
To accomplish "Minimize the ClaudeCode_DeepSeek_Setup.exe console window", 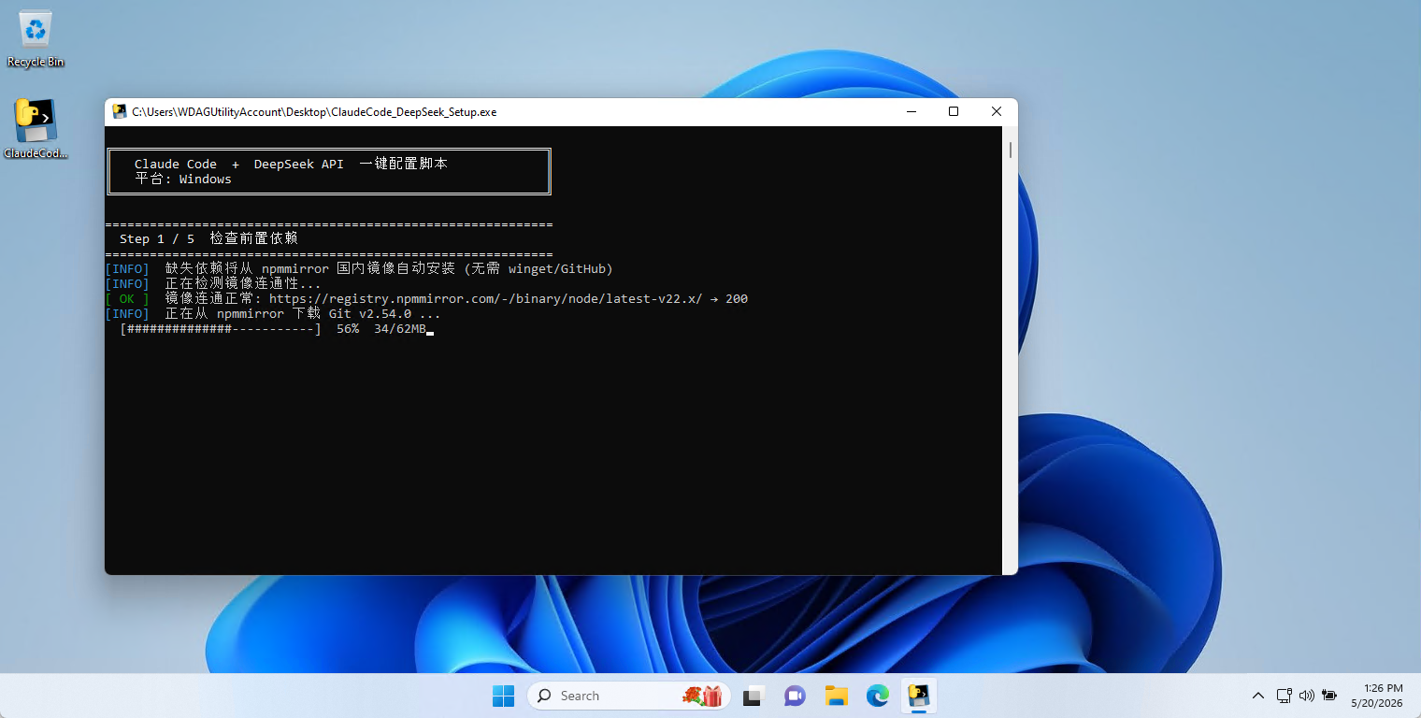I will (x=911, y=112).
